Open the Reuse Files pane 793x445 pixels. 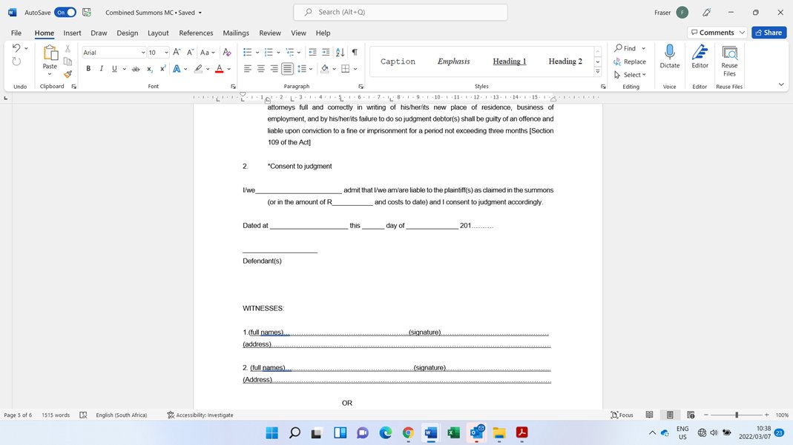729,60
